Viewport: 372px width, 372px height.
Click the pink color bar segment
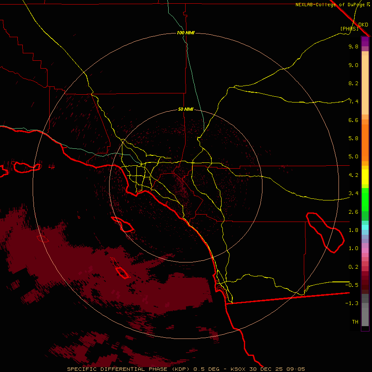pyautogui.click(x=365, y=250)
